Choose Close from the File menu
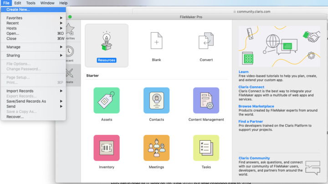Image resolution: width=328 pixels, height=184 pixels. 33,39
